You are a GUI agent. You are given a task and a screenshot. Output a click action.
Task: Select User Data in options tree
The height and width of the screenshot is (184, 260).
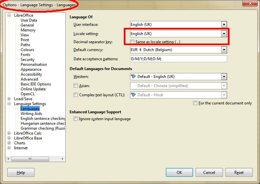[29, 20]
